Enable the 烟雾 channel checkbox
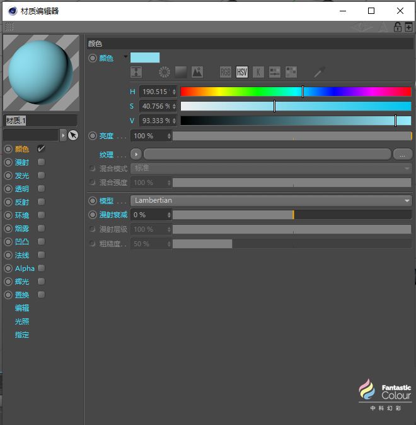Viewport: 416px width, 425px height. 41,228
